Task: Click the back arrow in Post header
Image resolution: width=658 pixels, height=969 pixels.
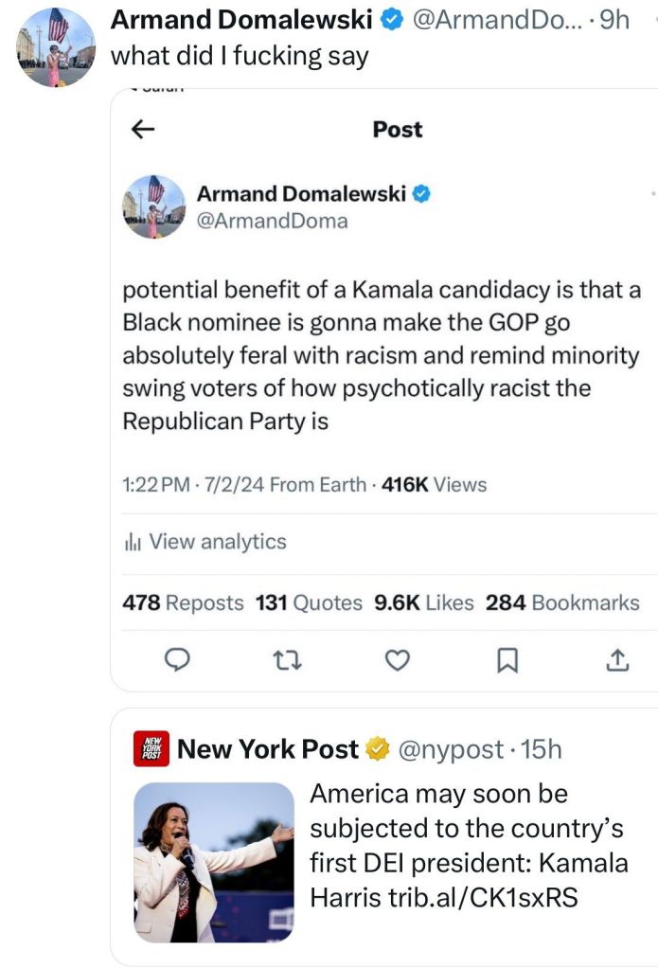Action: coord(142,130)
